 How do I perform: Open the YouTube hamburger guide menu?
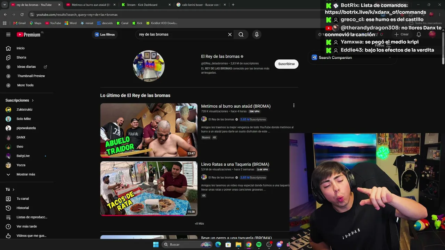8,34
